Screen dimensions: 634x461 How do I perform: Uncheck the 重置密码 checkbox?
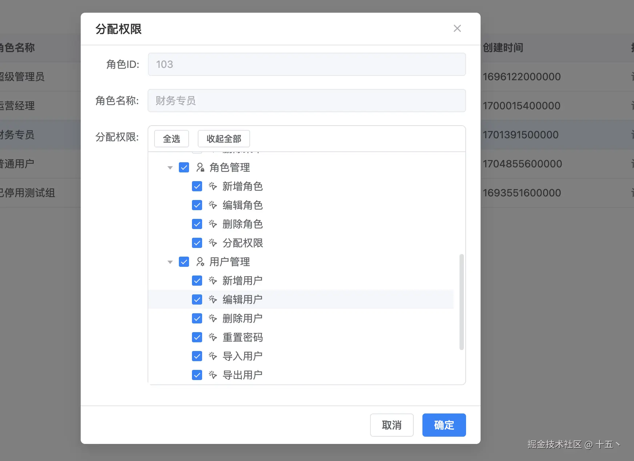[197, 337]
